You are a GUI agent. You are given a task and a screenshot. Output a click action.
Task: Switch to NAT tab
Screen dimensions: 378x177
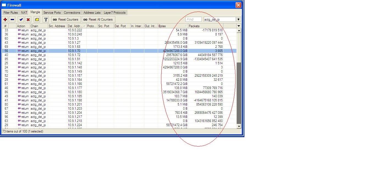click(24, 13)
